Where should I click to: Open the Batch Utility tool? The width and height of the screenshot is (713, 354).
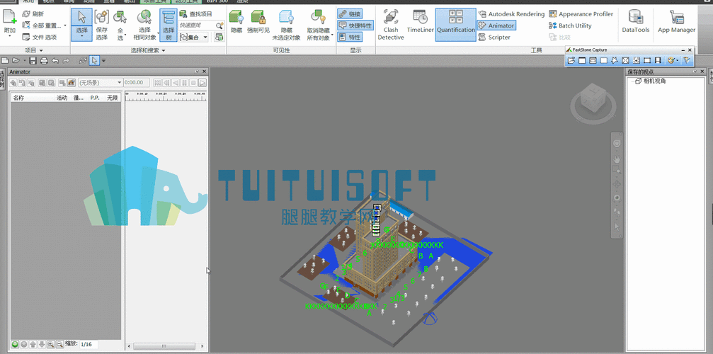point(570,25)
